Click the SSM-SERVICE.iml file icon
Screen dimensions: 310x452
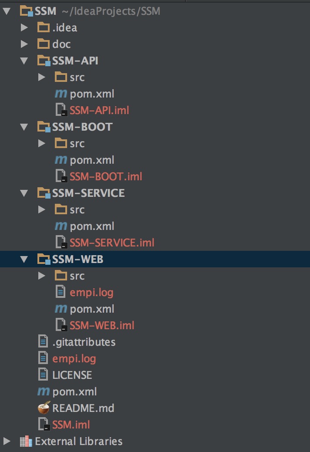point(61,242)
